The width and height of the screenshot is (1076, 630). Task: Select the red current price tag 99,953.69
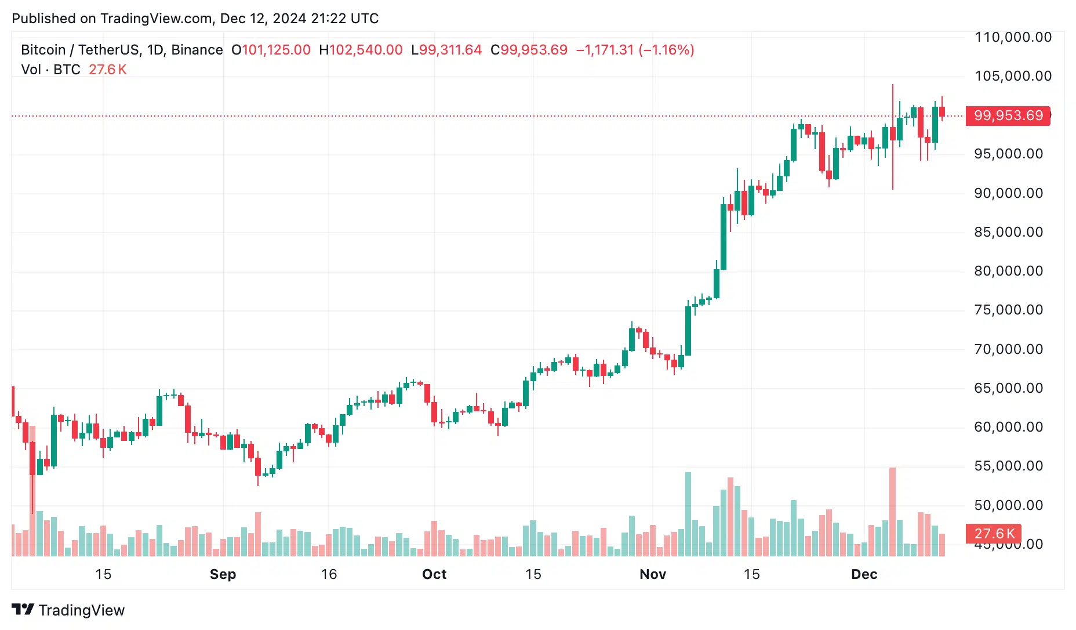click(1008, 115)
